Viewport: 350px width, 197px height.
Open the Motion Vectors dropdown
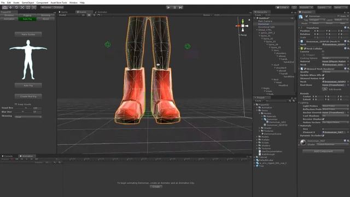pyautogui.click(x=335, y=123)
